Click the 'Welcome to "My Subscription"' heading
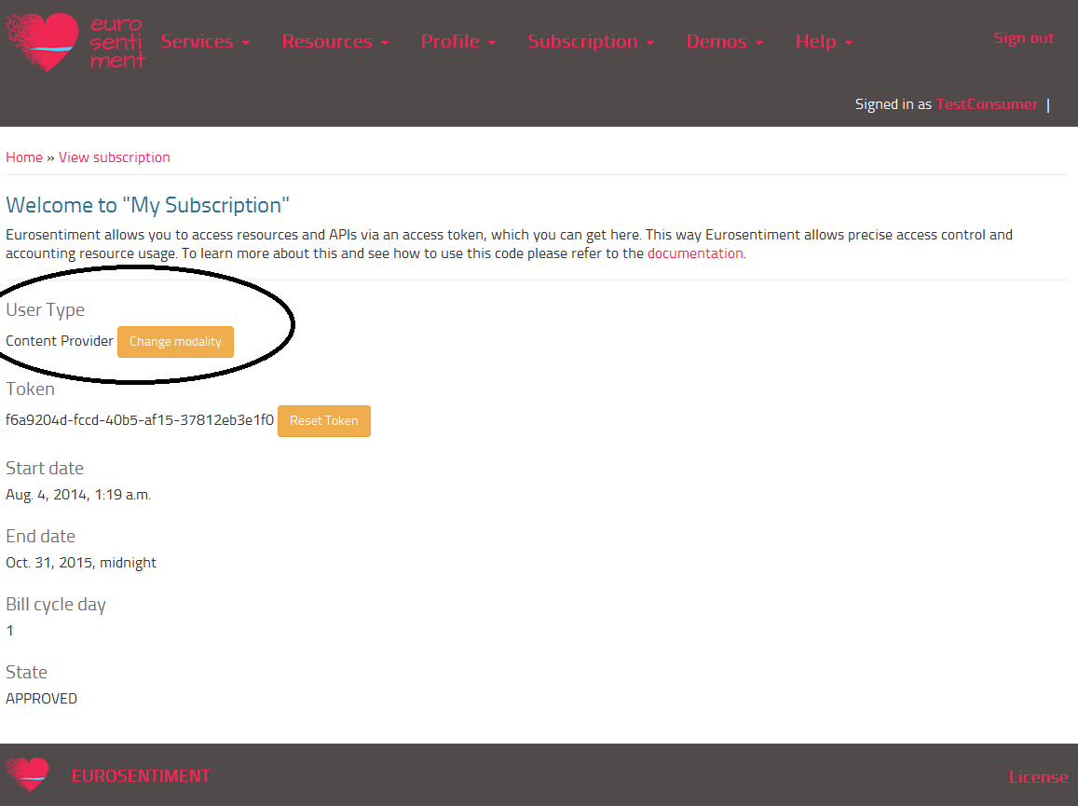The width and height of the screenshot is (1078, 806). 147,205
